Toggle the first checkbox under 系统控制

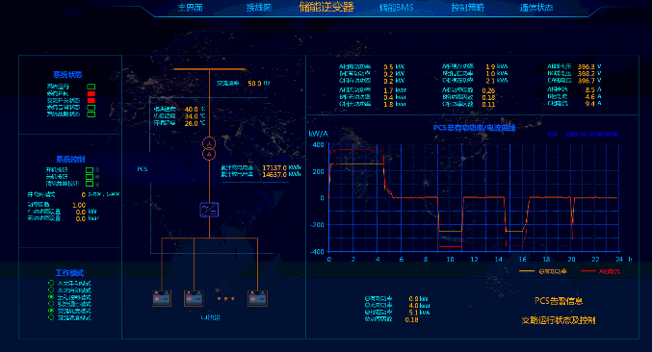pos(90,170)
